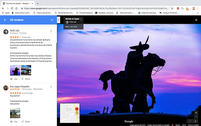Open the Mass authentic bookmark
Viewport: 201px width, 126px height.
tap(126, 13)
